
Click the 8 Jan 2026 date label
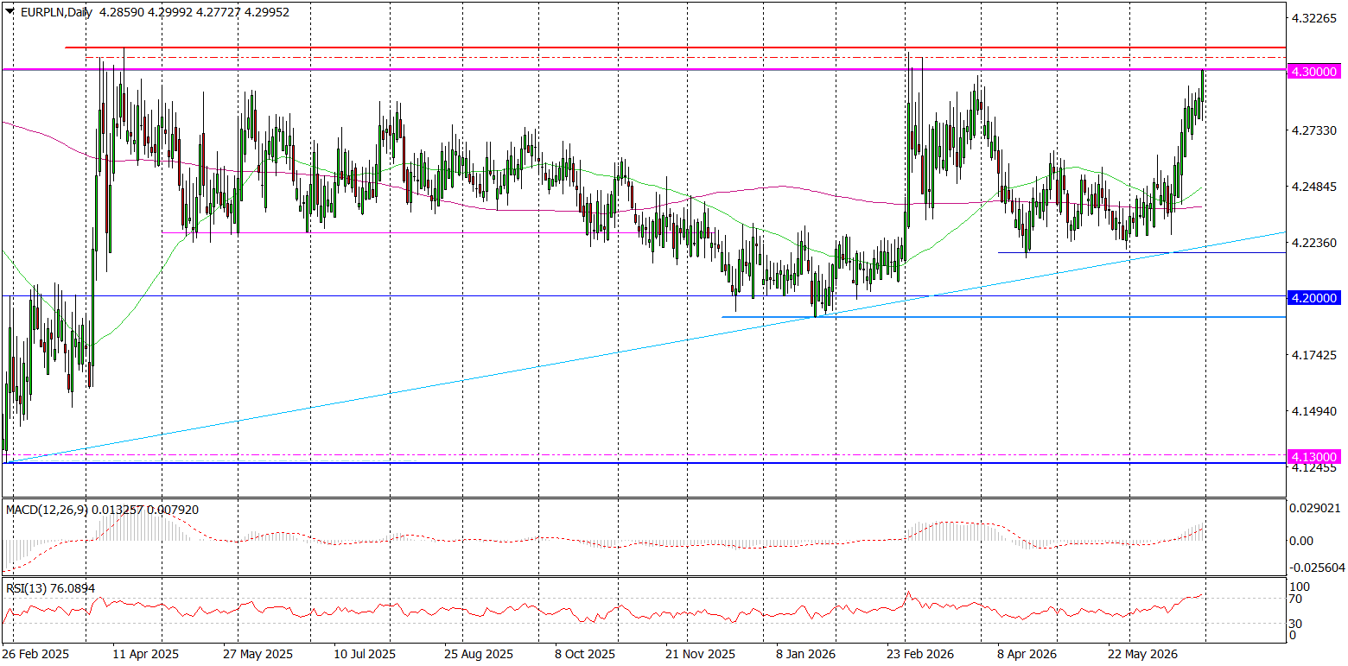[x=805, y=655]
